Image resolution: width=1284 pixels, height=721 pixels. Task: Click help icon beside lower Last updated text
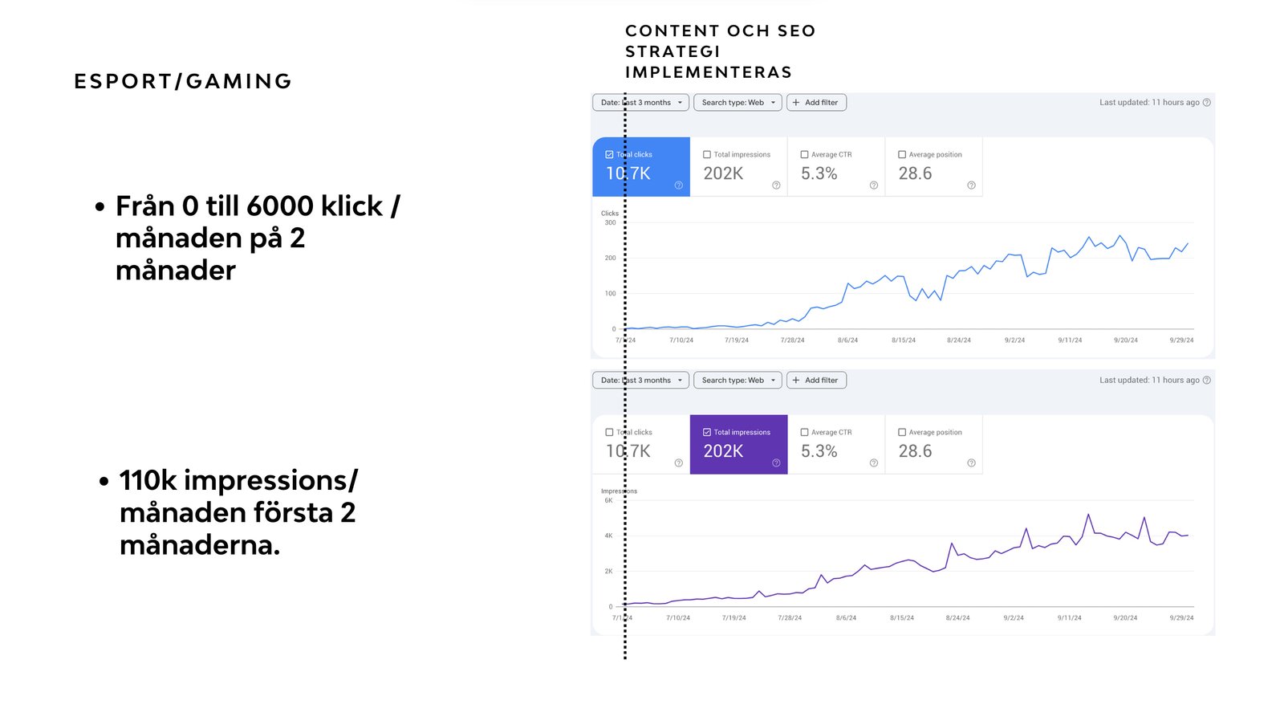(x=1207, y=381)
